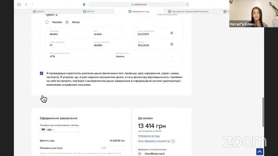278x156 pixels.
Task: Go back with the browser back arrow
Action: pyautogui.click(x=26, y=4)
